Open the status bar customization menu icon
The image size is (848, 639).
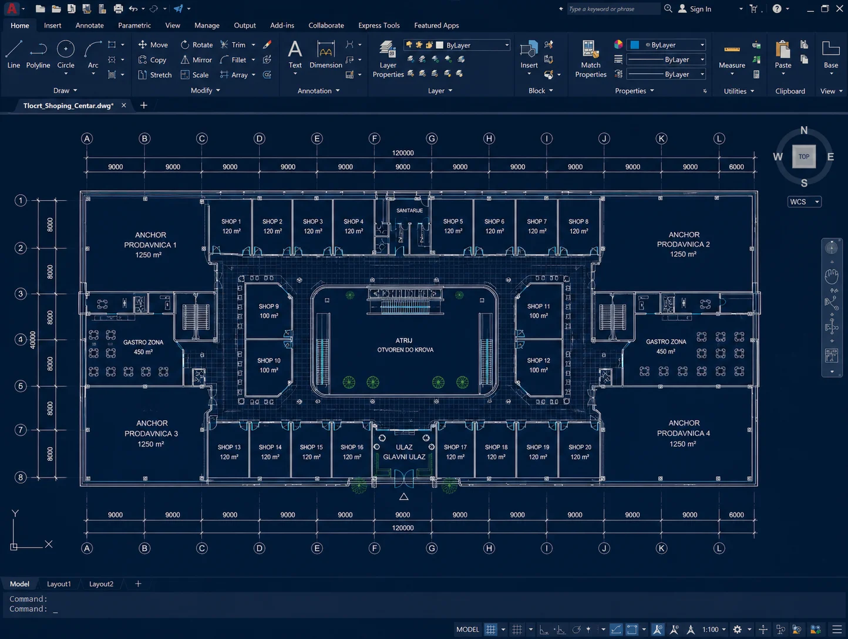coord(837,630)
